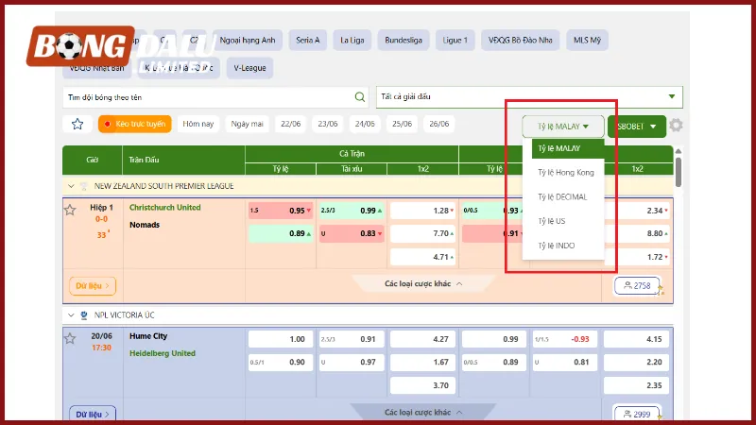This screenshot has width=756, height=425.
Task: Click Nomads team name
Action: pyautogui.click(x=145, y=225)
